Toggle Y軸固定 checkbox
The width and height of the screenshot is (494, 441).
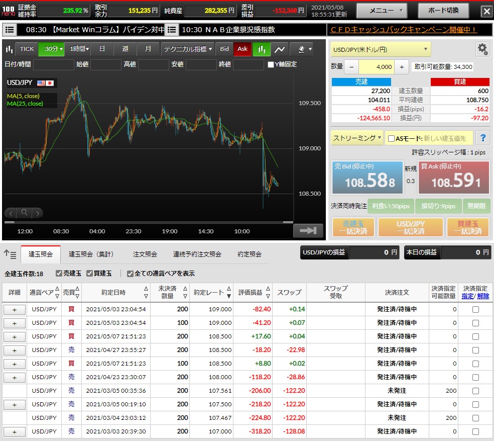pos(271,64)
